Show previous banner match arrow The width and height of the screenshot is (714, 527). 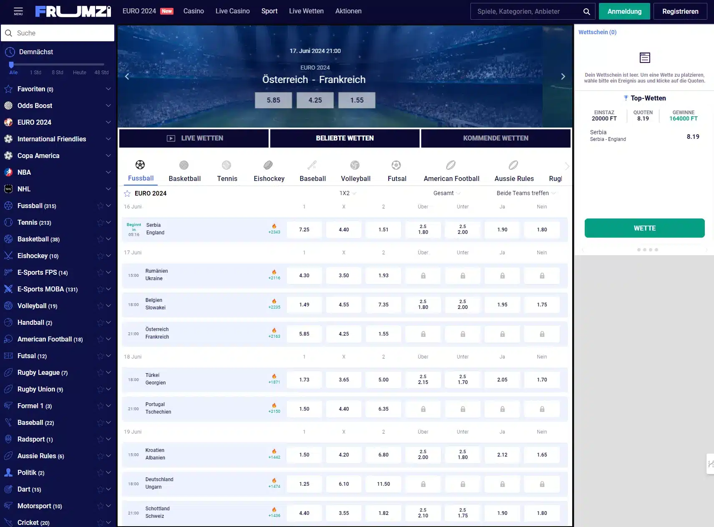point(127,76)
